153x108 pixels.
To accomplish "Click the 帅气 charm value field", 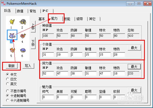I will click(48, 97).
